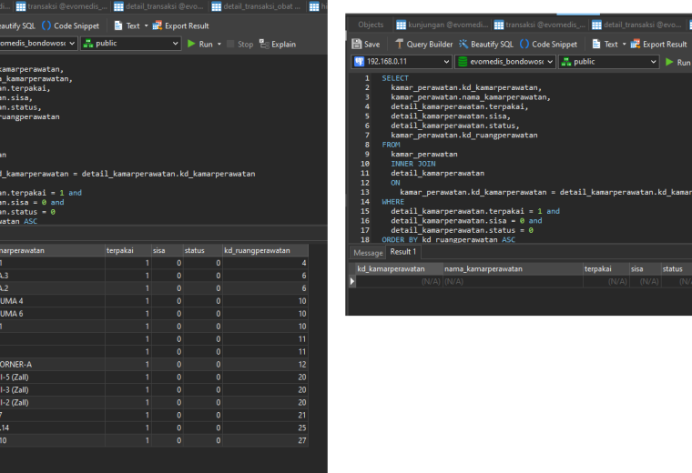Image resolution: width=692 pixels, height=473 pixels.
Task: Click Code Snippet in left toolbar
Action: [x=71, y=25]
